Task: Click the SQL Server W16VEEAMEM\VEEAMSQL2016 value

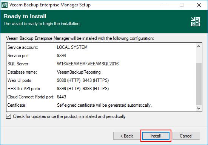Action: (x=88, y=64)
